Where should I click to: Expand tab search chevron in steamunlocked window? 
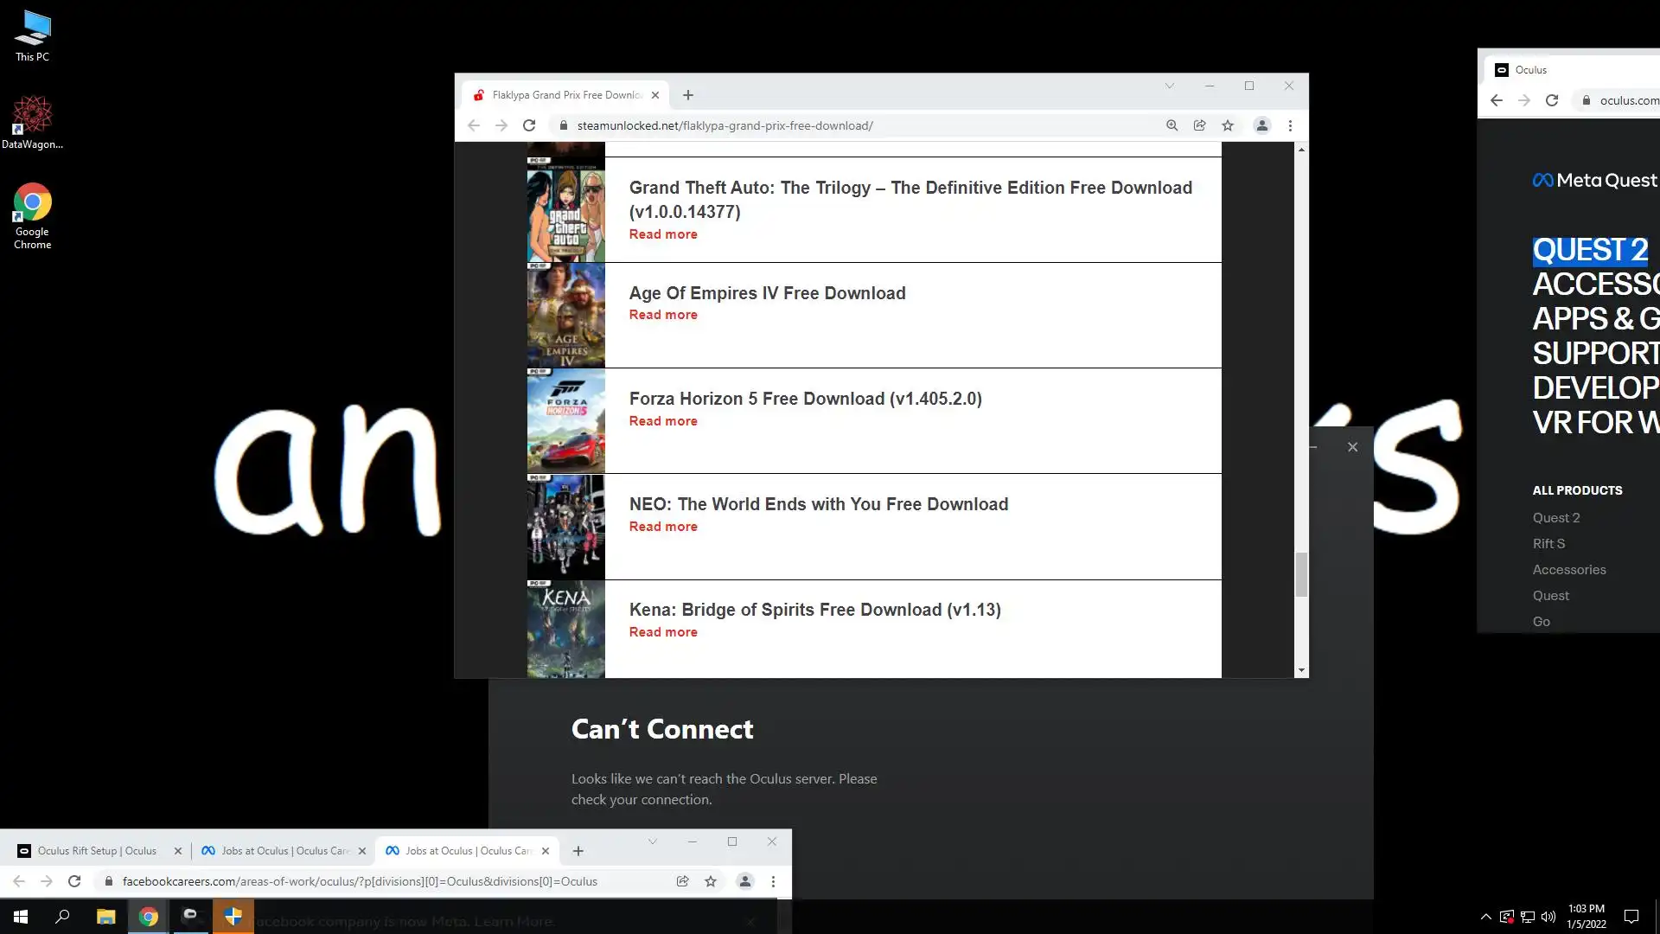(1169, 86)
